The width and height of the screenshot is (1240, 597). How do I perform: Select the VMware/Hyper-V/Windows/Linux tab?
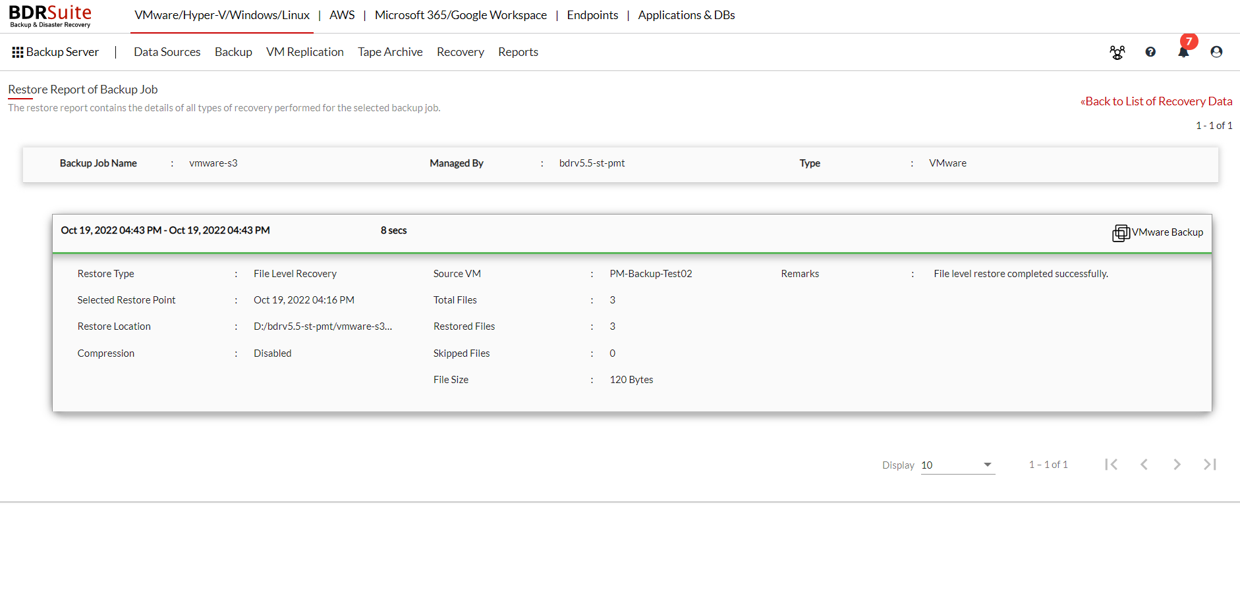coord(222,15)
